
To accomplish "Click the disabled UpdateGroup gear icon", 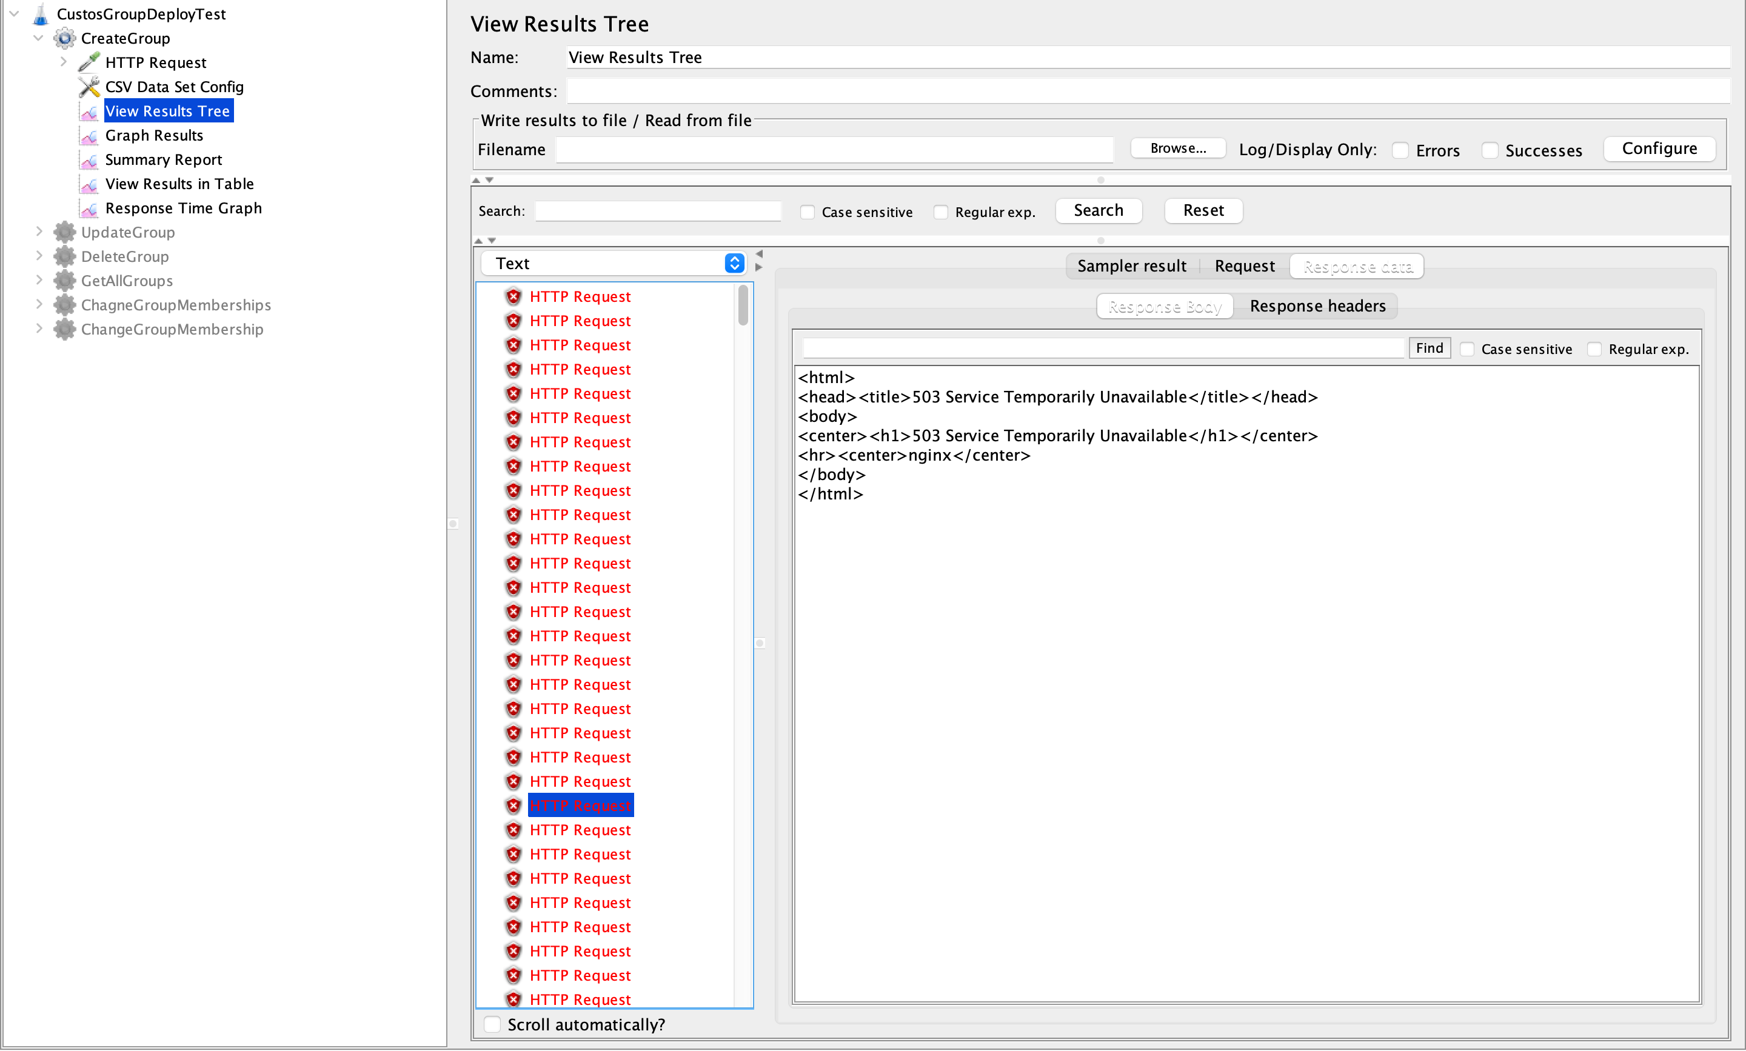I will (64, 232).
